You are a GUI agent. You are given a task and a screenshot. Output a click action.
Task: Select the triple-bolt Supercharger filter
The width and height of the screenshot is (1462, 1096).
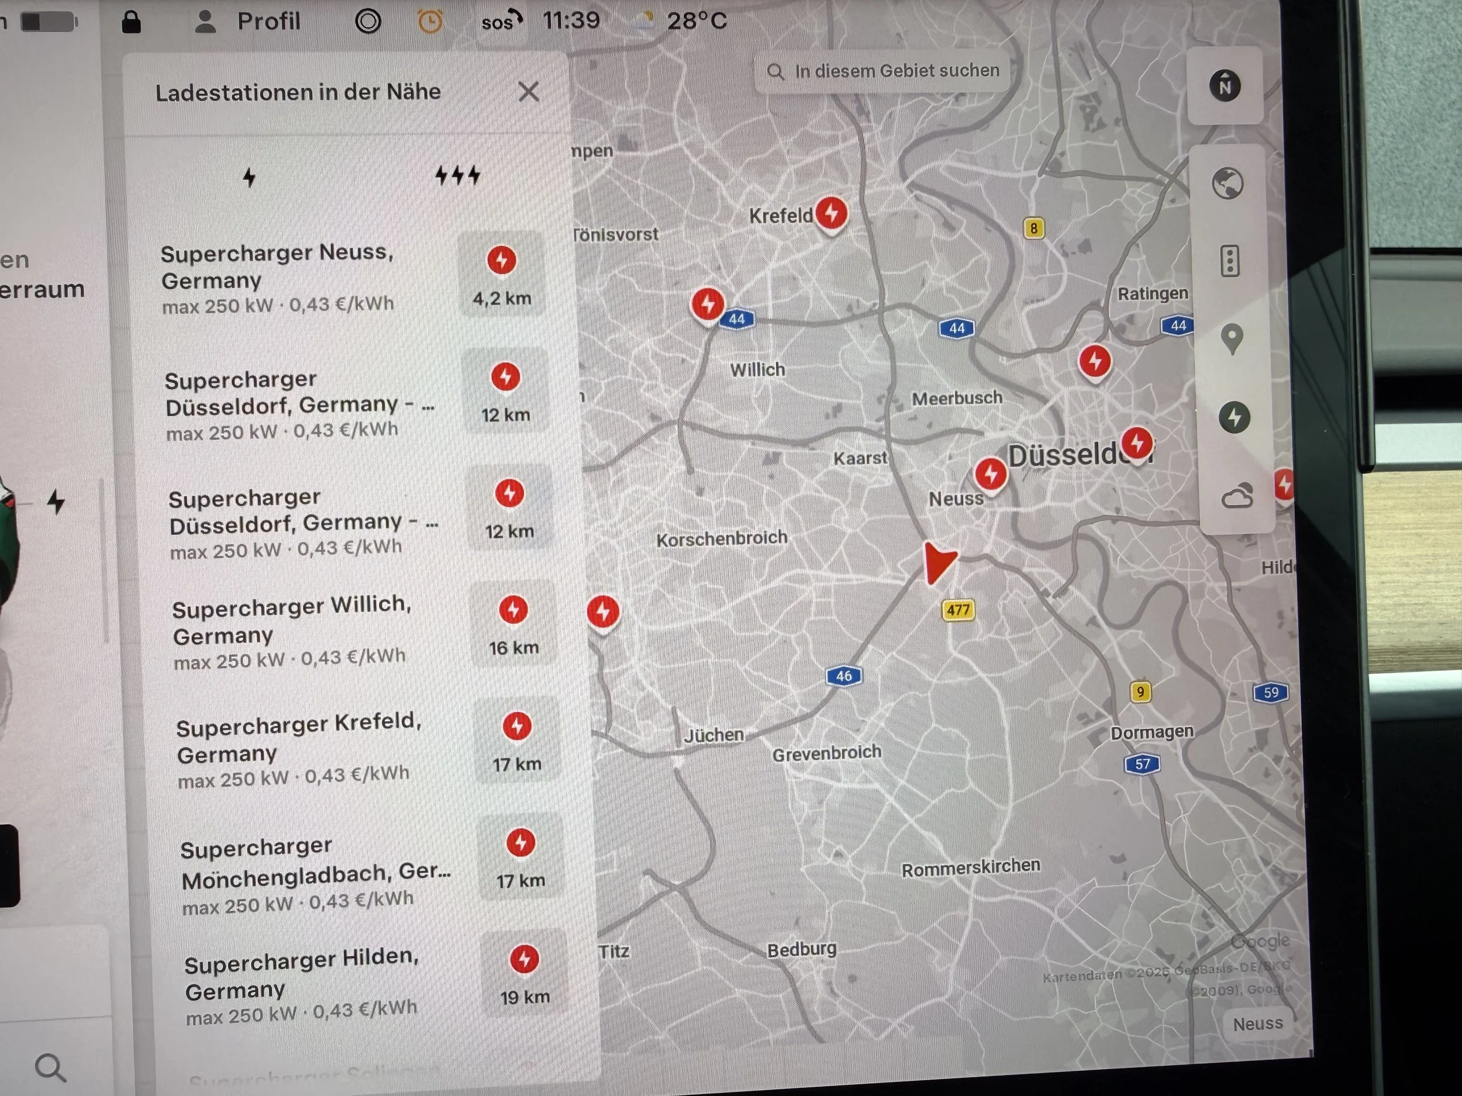point(457,175)
